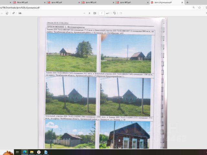Add this page to favorites with star
Viewport: 207px width, 155px height.
[200, 8]
